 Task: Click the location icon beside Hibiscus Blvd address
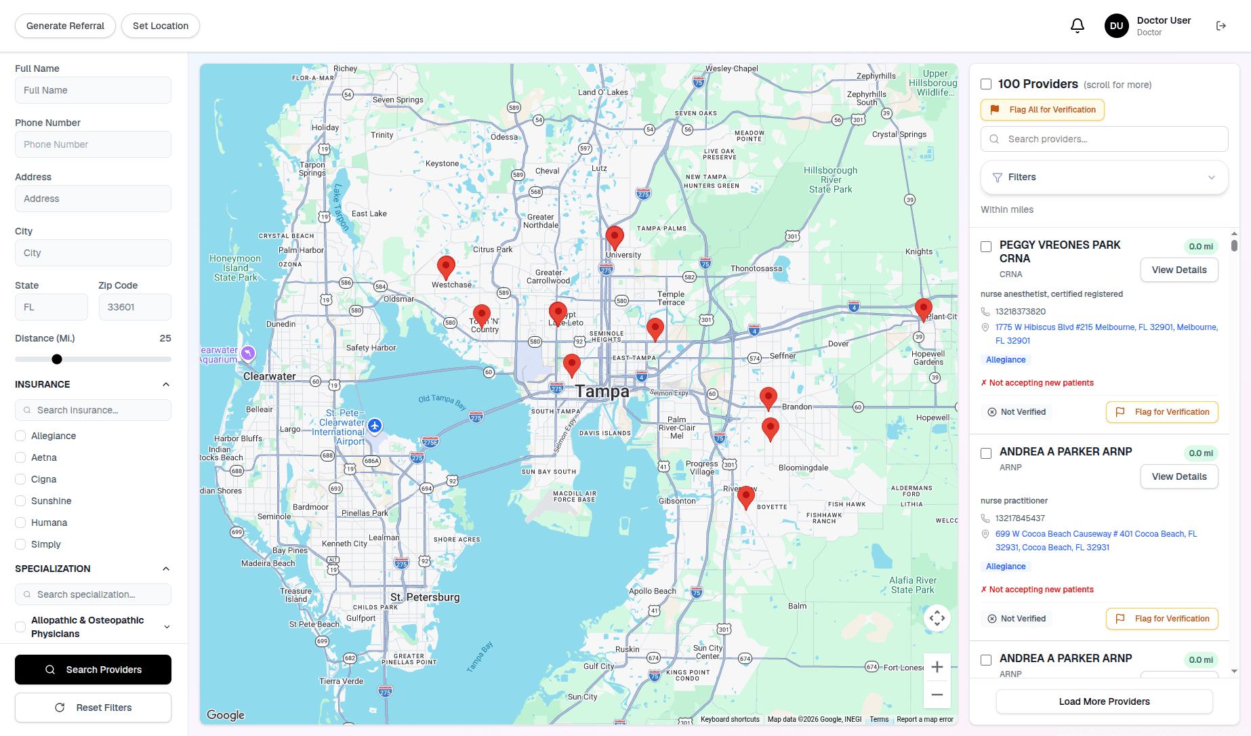(x=985, y=327)
